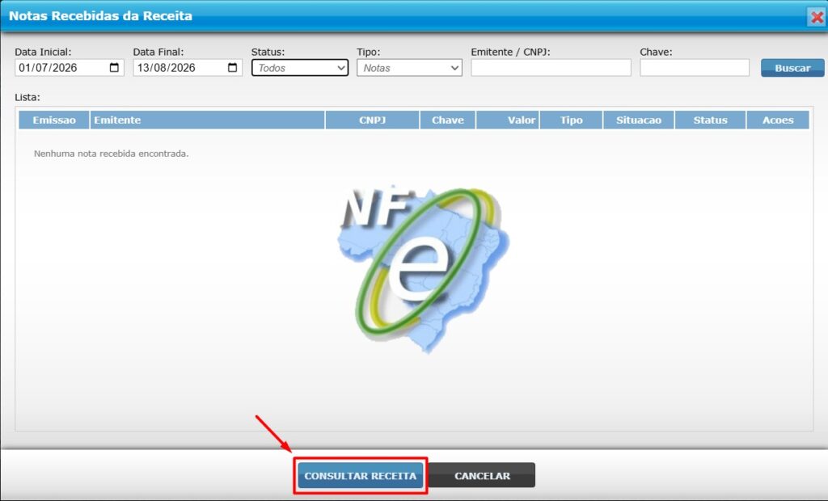The height and width of the screenshot is (501, 828).
Task: Click the Chave input field
Action: coord(695,68)
